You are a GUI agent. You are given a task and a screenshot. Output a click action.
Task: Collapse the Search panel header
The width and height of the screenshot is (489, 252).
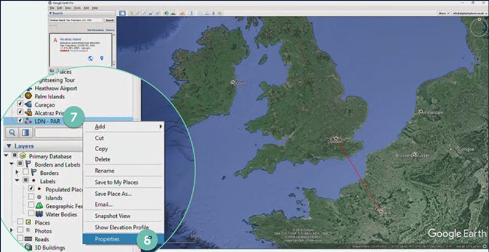point(51,13)
